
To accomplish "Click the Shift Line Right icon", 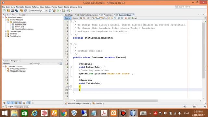I will click(x=122, y=18).
